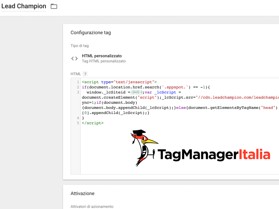Click the document.body.appendChild code line
The width and height of the screenshot is (279, 209).
click(x=180, y=108)
